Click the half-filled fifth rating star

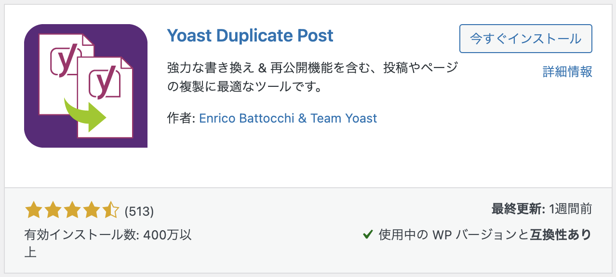110,211
